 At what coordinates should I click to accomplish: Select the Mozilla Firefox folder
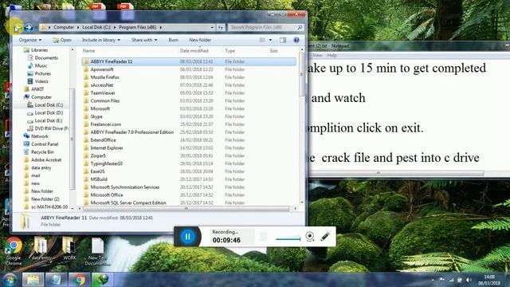tap(104, 77)
